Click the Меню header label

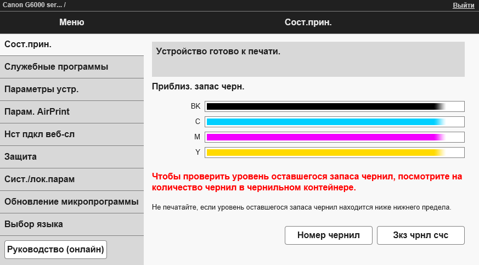point(71,22)
